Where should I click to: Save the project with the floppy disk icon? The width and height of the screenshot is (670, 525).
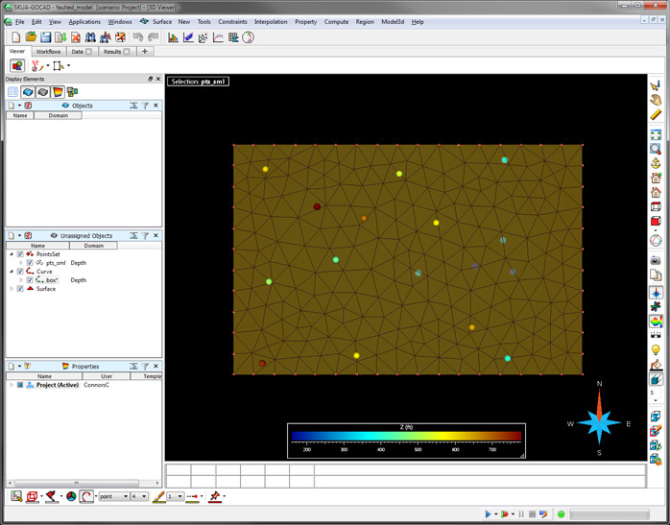click(46, 37)
